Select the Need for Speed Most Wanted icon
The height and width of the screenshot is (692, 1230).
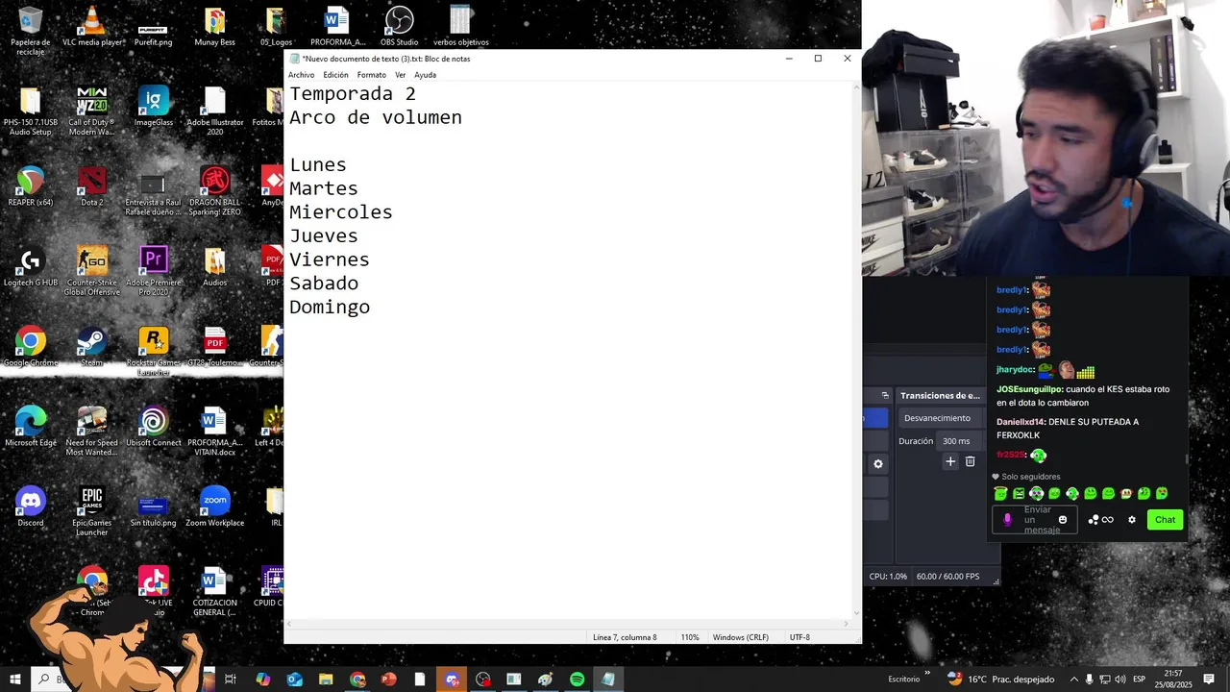pyautogui.click(x=92, y=431)
